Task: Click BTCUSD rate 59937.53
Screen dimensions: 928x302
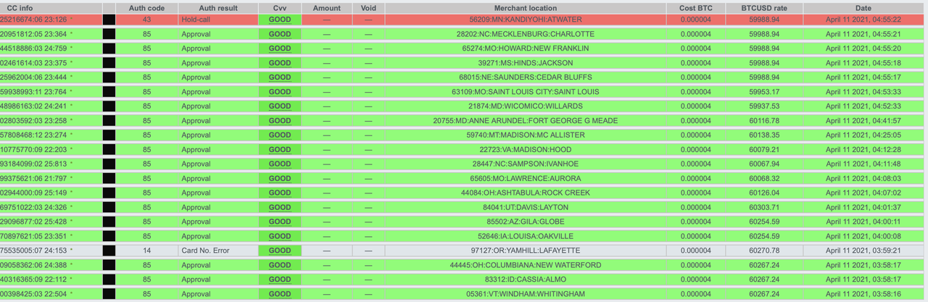Action: 763,106
